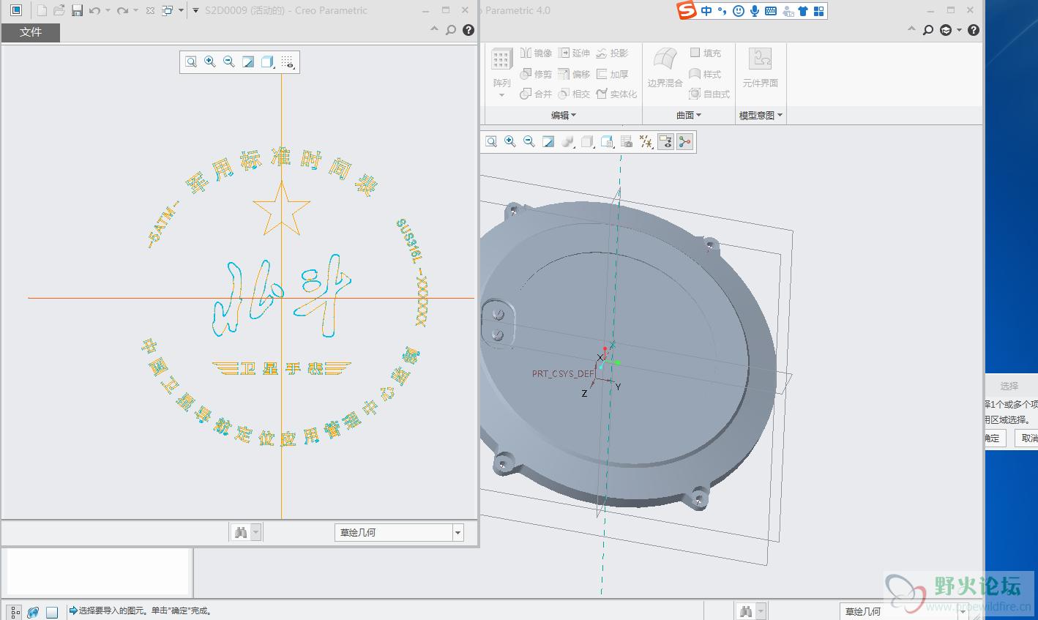Click Repaint icon in sketch window toolbar
Image resolution: width=1038 pixels, height=620 pixels.
pyautogui.click(x=248, y=62)
